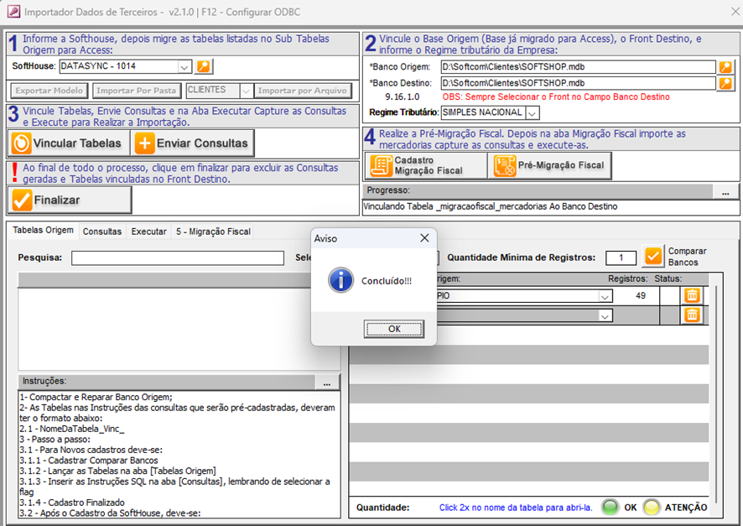Click the edit icon beside the SoftHouse field

tap(204, 66)
